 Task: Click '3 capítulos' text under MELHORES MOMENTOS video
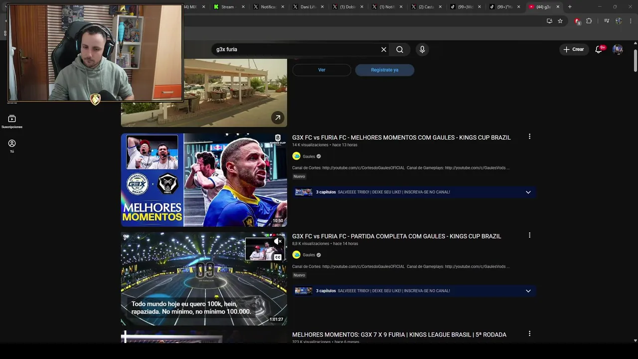(x=325, y=192)
